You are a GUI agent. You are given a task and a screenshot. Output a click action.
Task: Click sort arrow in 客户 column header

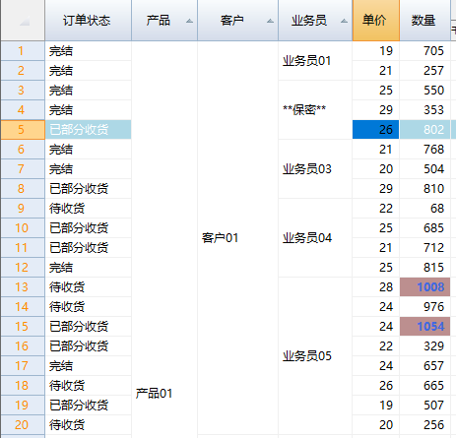[x=270, y=21]
